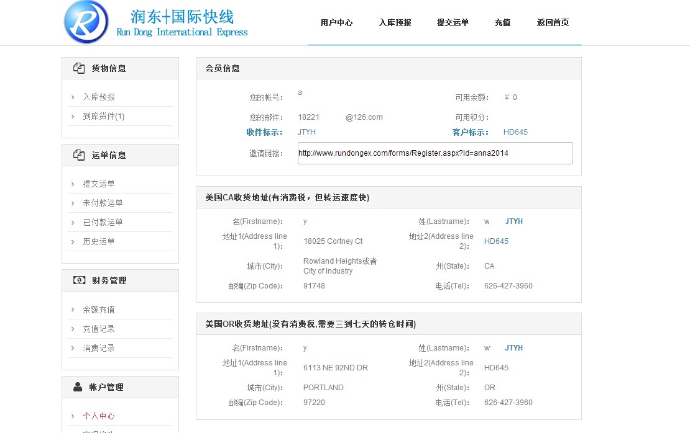Click the 收件标示 value JTYH
Viewport: 690px width, 433px height.
click(x=306, y=132)
